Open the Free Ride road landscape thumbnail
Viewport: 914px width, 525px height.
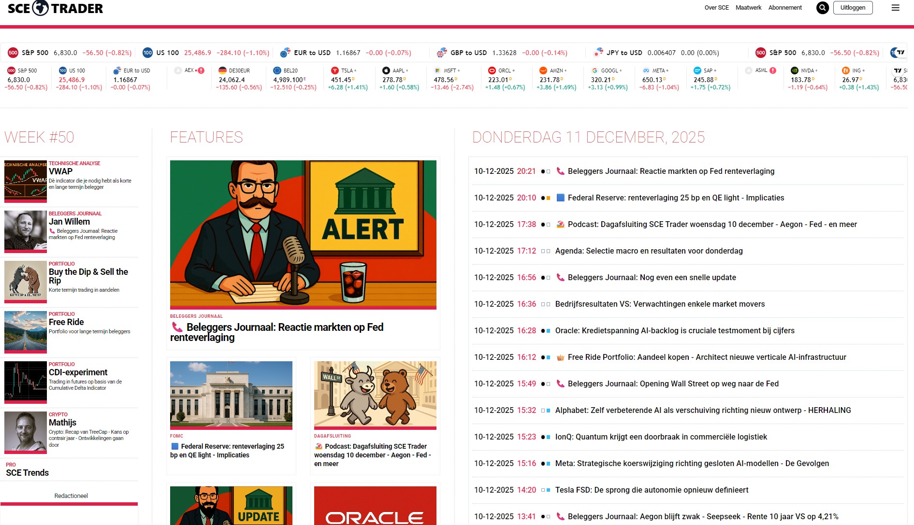pyautogui.click(x=26, y=332)
